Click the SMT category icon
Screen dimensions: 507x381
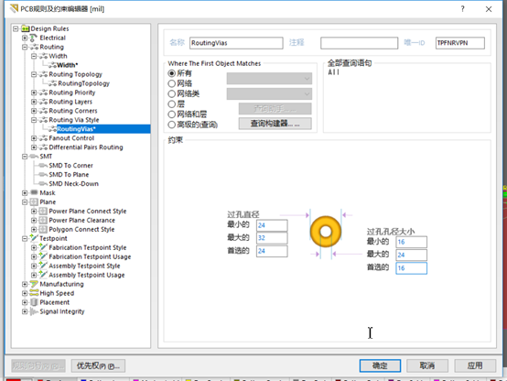tap(34, 157)
